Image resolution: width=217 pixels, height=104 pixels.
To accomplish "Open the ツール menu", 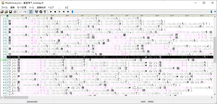I will coord(31,8).
